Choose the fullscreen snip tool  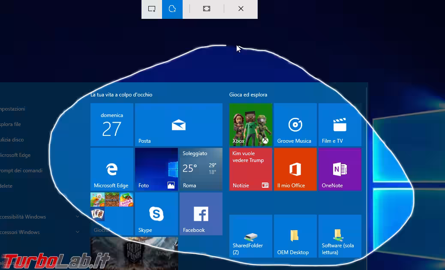[207, 9]
